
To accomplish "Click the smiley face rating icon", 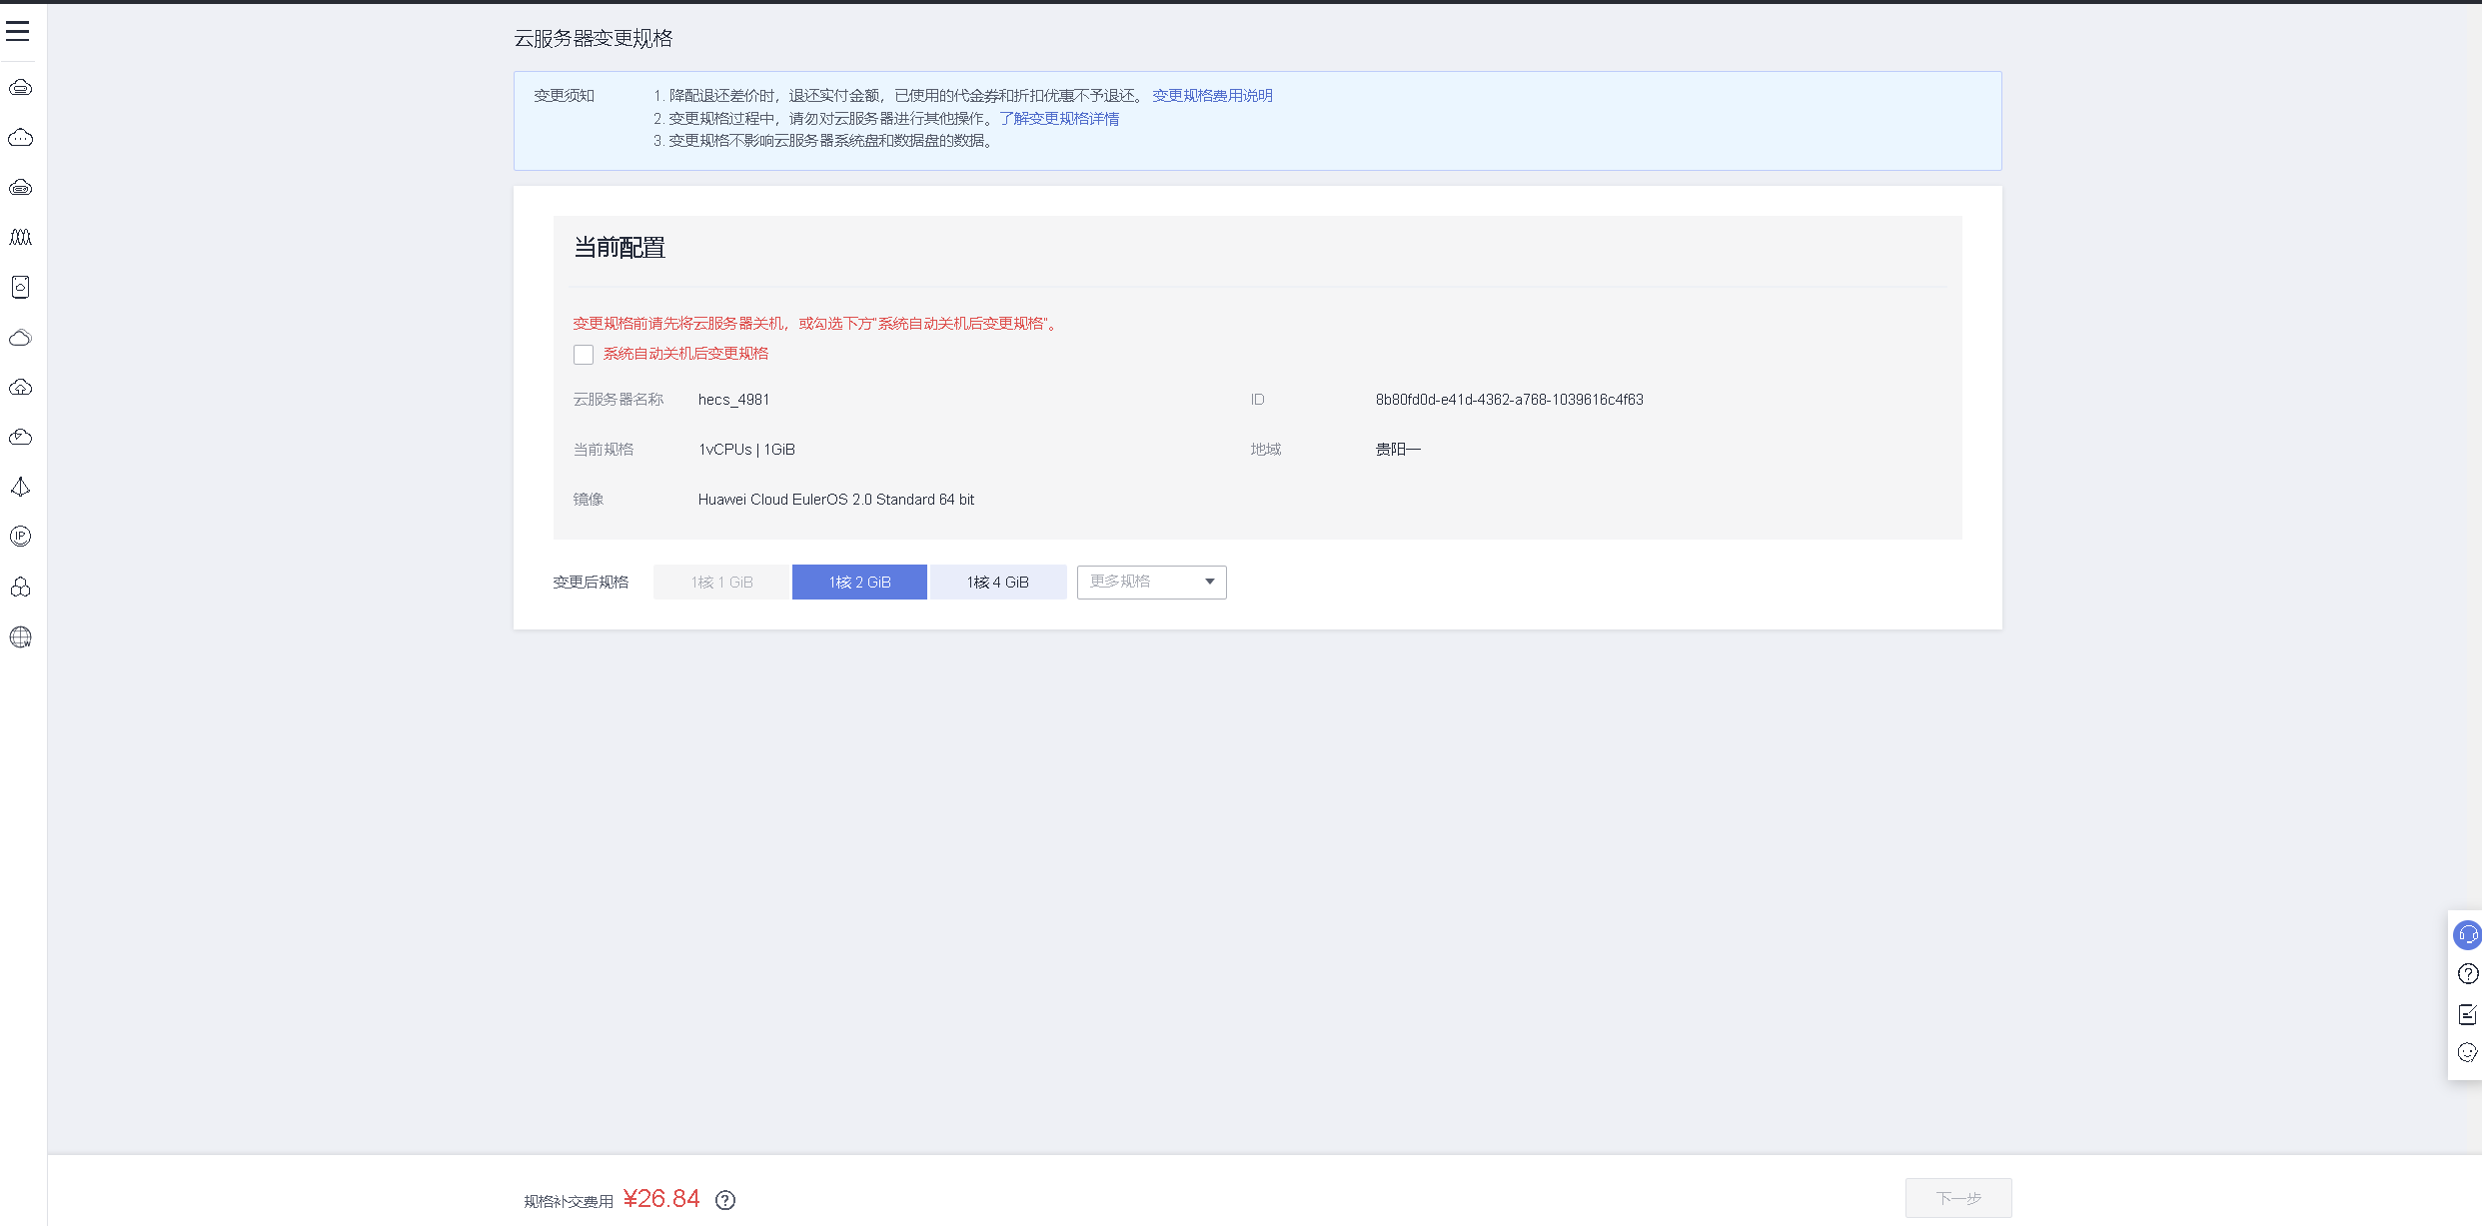I will [x=2467, y=1052].
